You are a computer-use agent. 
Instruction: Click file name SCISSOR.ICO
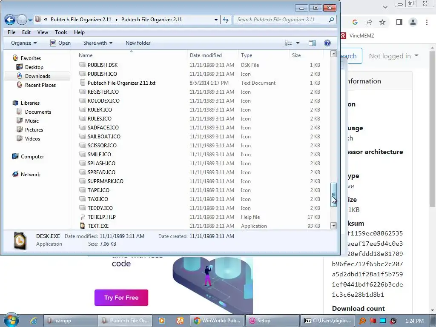click(102, 145)
